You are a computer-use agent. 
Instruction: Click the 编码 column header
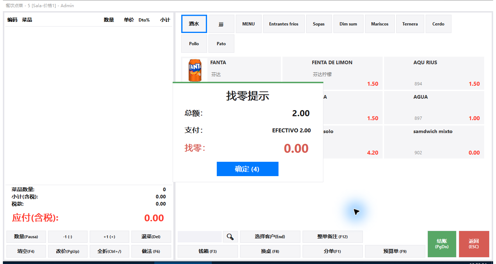pos(12,20)
